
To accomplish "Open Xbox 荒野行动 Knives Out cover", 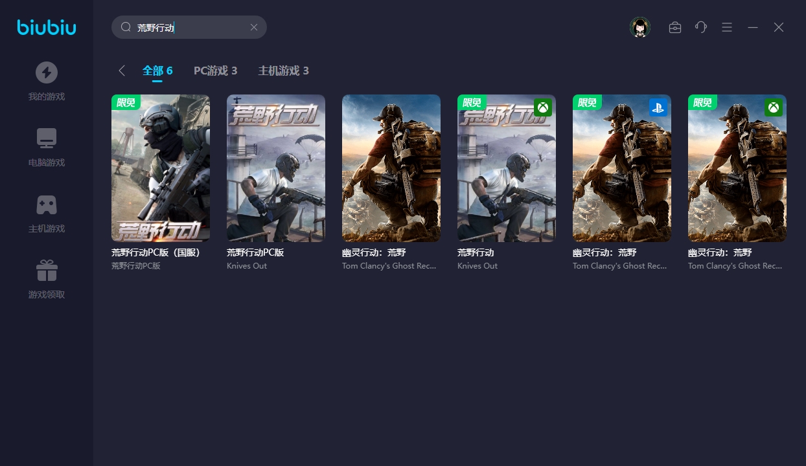I will [507, 168].
